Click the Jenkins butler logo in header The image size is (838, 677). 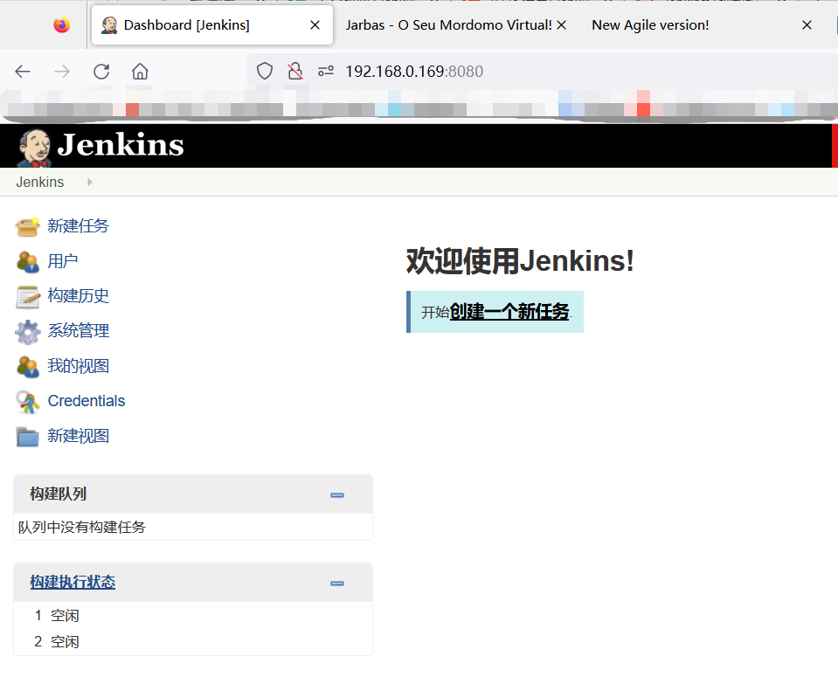click(34, 148)
